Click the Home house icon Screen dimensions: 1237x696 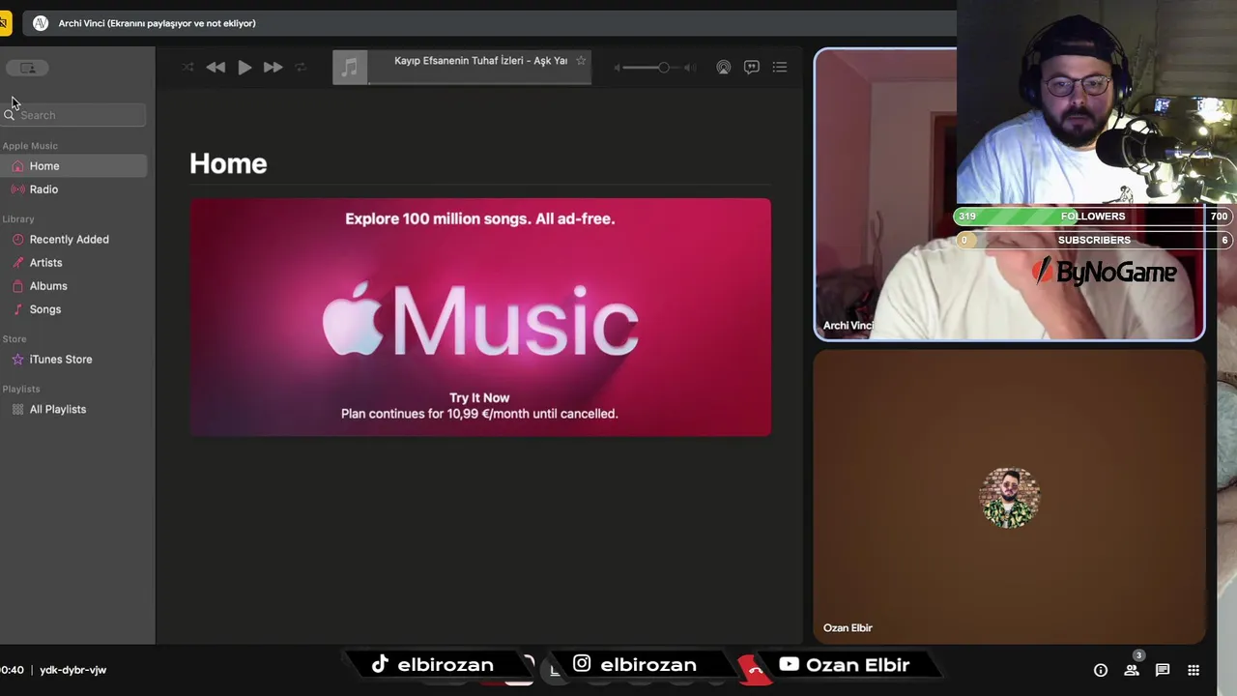tap(17, 166)
